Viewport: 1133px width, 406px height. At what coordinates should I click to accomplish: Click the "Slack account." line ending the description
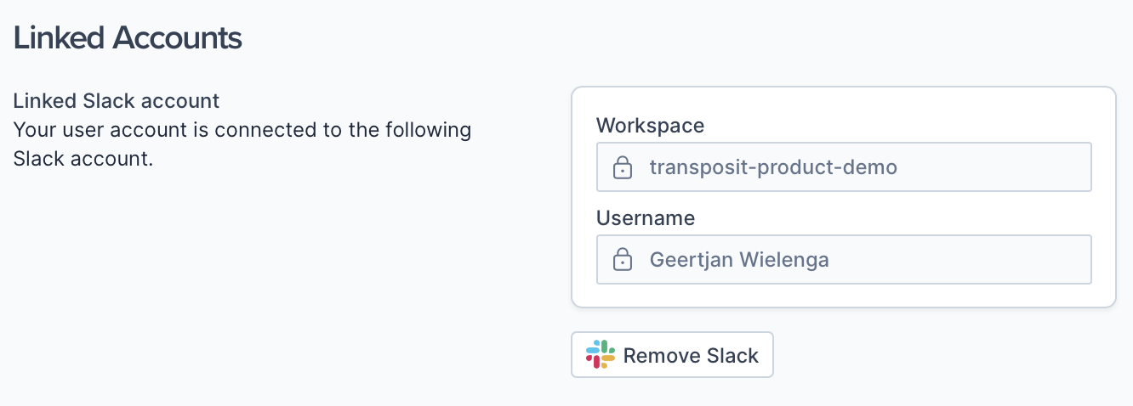(83, 159)
